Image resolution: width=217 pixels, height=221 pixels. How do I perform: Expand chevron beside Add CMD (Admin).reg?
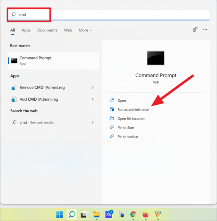point(92,99)
